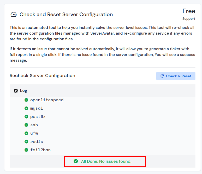Image resolution: width=202 pixels, height=174 pixels.
Task: Click the green checkmark next to fail2ban
Action: click(26, 150)
